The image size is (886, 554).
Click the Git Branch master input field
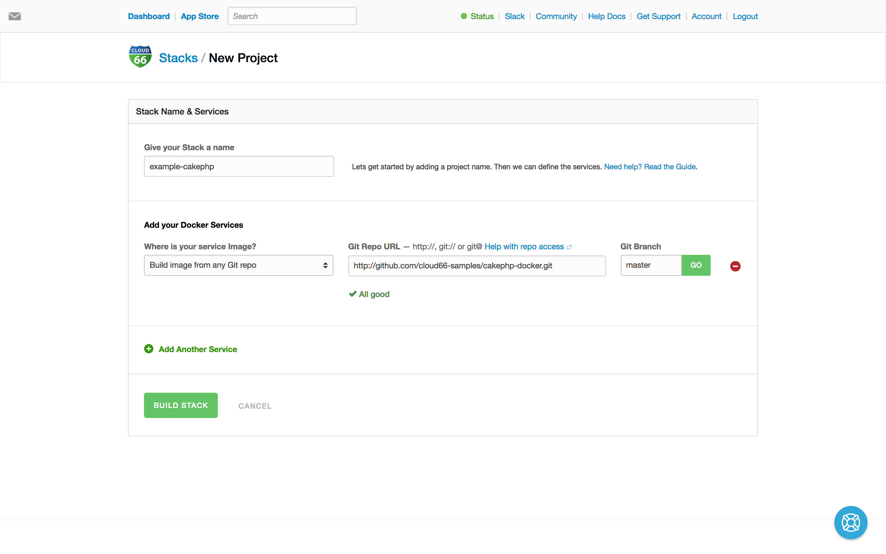tap(651, 265)
